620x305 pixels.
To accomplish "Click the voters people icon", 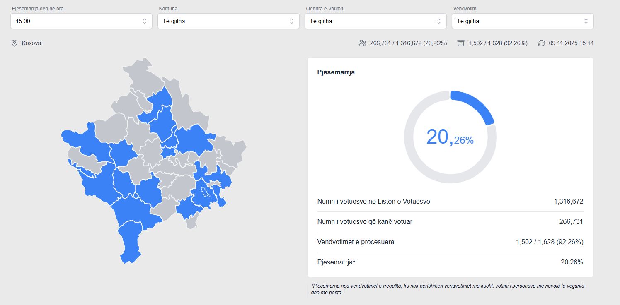I will tap(363, 43).
